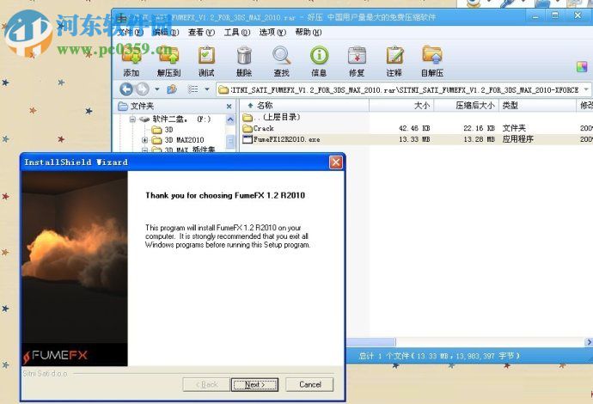The image size is (593, 404).
Task: Click the 3D MAX2010 folder icon in tree
Action: [156, 140]
